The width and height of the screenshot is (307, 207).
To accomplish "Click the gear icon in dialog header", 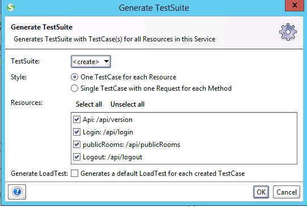I will pyautogui.click(x=288, y=32).
